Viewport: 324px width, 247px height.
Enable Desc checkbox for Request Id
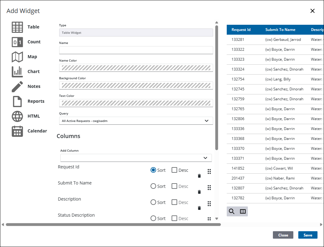174,170
